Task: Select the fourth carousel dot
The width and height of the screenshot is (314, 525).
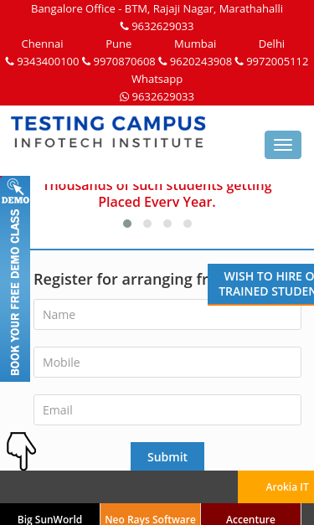Action: (x=188, y=224)
